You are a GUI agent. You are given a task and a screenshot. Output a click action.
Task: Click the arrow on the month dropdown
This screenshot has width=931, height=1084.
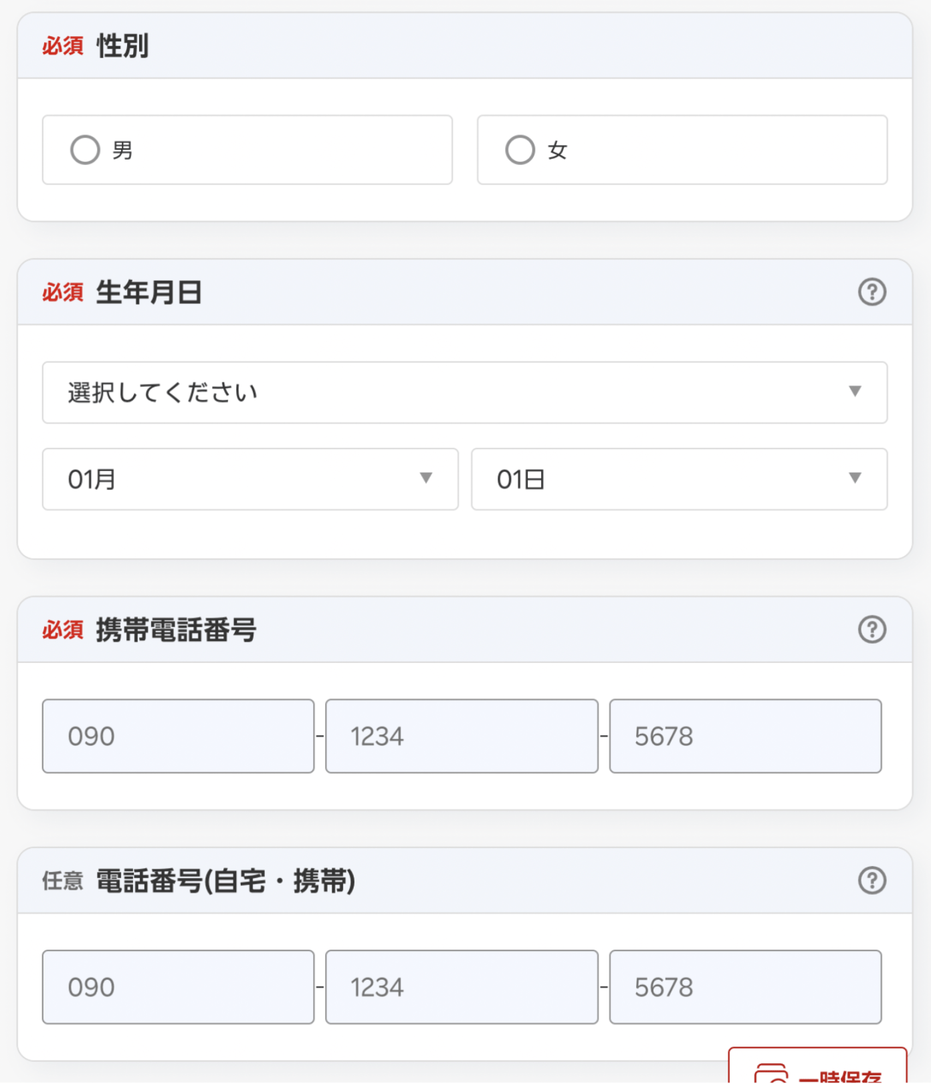pos(426,478)
